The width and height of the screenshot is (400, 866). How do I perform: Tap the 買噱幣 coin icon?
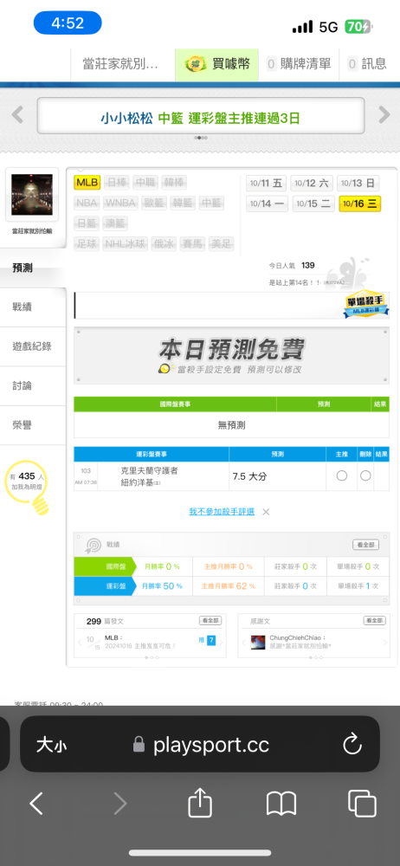point(196,64)
